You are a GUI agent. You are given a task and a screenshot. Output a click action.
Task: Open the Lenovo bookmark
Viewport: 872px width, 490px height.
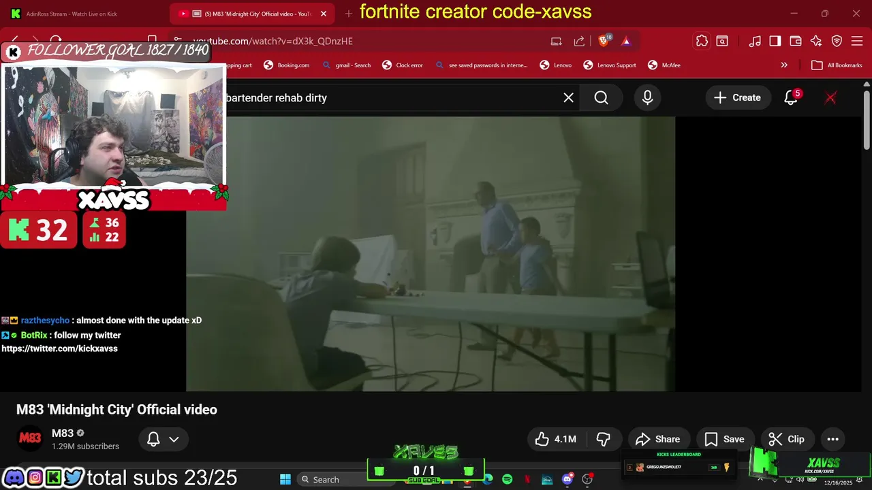coord(556,65)
